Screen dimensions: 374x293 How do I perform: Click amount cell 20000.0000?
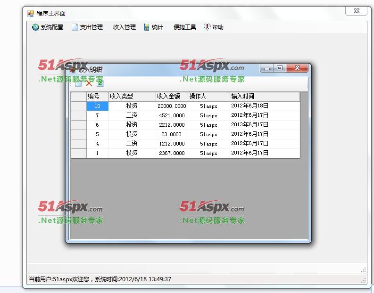click(172, 106)
